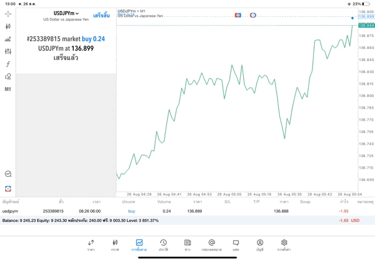375x261 pixels.
Task: Click the -1.93 profit cell in the position row
Action: pos(343,211)
